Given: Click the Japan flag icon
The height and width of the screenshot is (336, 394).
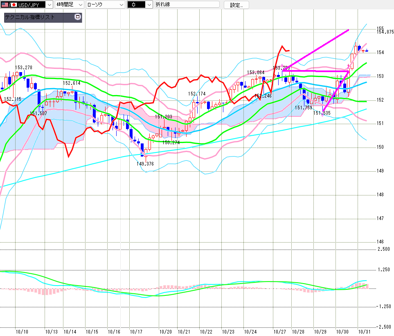Looking at the screenshot, I should pos(13,5).
